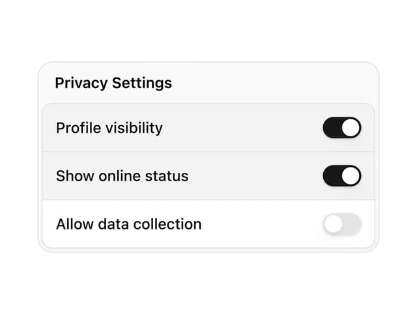Select the Show online status settings row
This screenshot has height=313, width=417.
[x=208, y=176]
